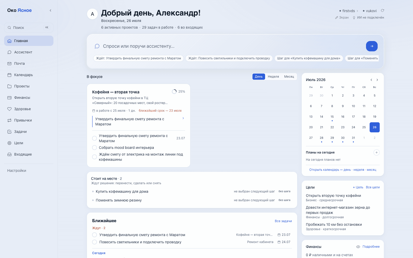The width and height of the screenshot is (413, 258).
Task: Click the user avatar with letter A
Action: (92, 14)
